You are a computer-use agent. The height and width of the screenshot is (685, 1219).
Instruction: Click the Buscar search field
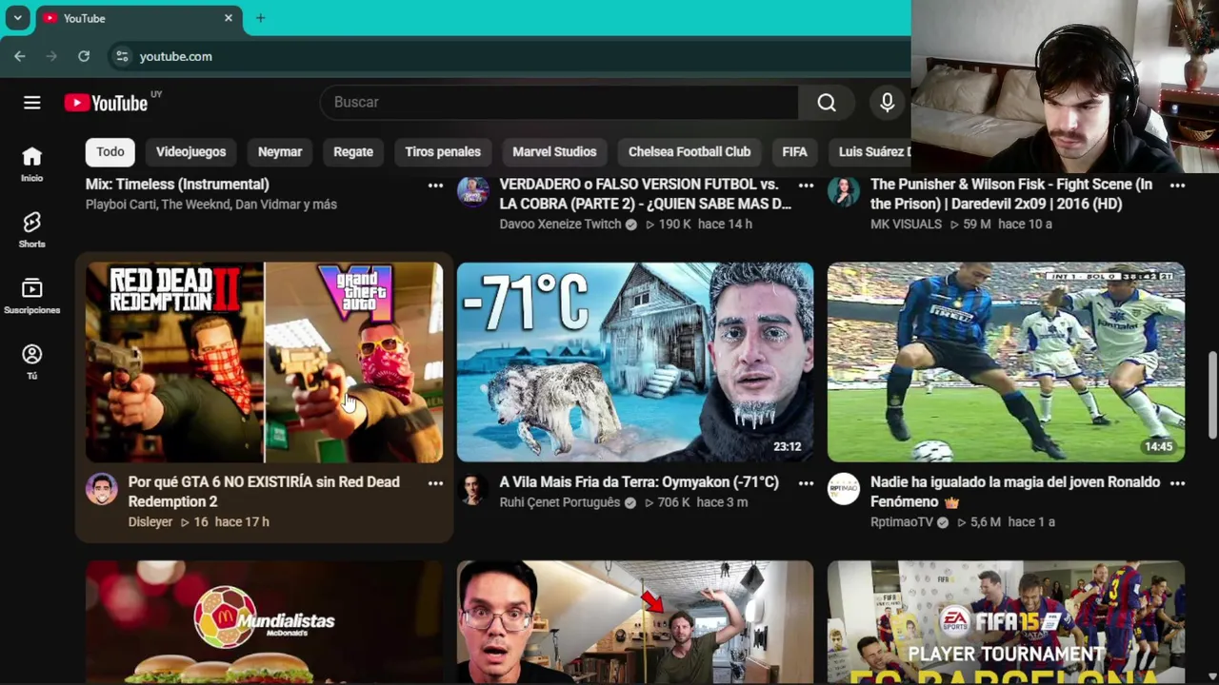[559, 103]
